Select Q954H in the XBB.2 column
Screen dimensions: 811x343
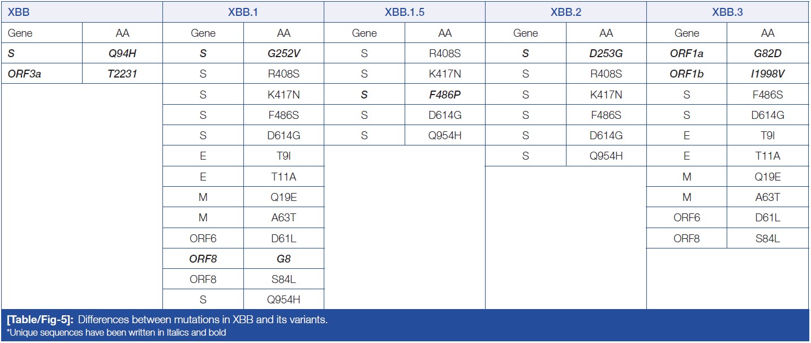[606, 156]
